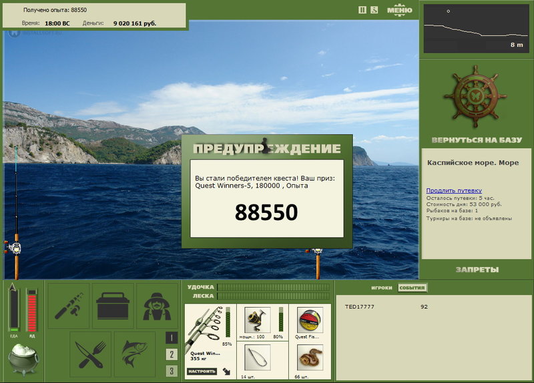The width and height of the screenshot is (534, 383).
Task: Open the fisherman profile icon
Action: click(157, 306)
